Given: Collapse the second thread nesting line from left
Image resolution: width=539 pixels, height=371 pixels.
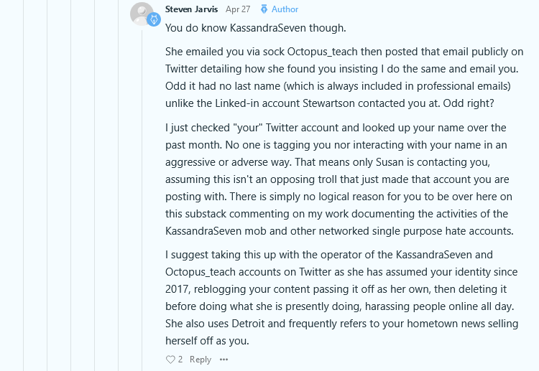Looking at the screenshot, I should [47, 185].
